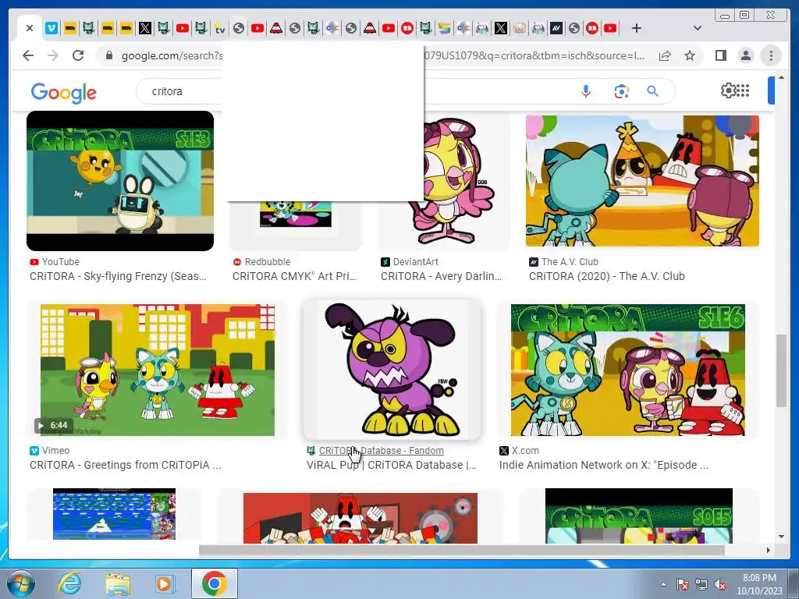
Task: Click the horizontal scrollbar thumb
Action: pos(462,550)
